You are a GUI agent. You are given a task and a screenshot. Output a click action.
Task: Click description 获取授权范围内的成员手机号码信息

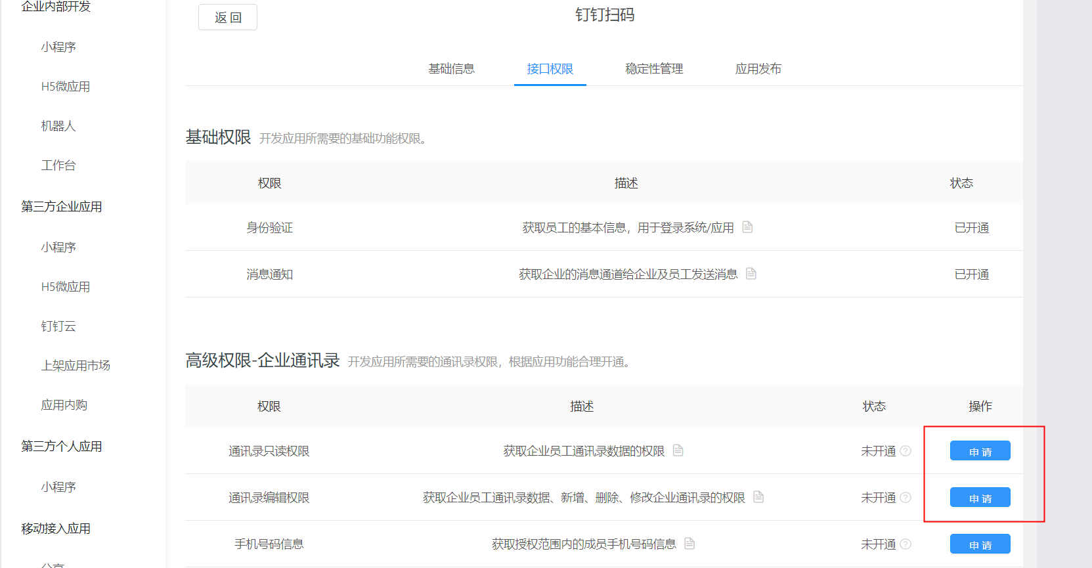pyautogui.click(x=584, y=544)
